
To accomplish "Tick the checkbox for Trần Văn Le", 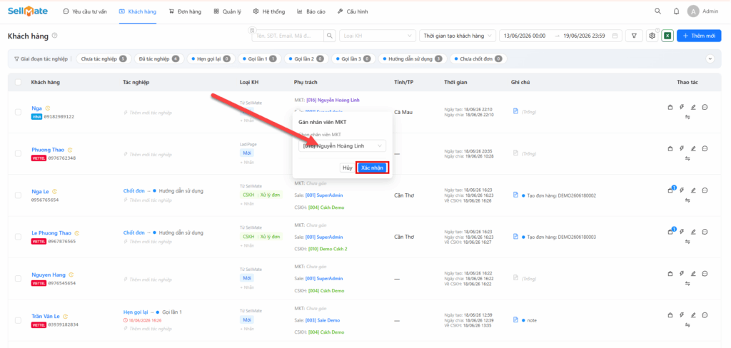I will [18, 320].
